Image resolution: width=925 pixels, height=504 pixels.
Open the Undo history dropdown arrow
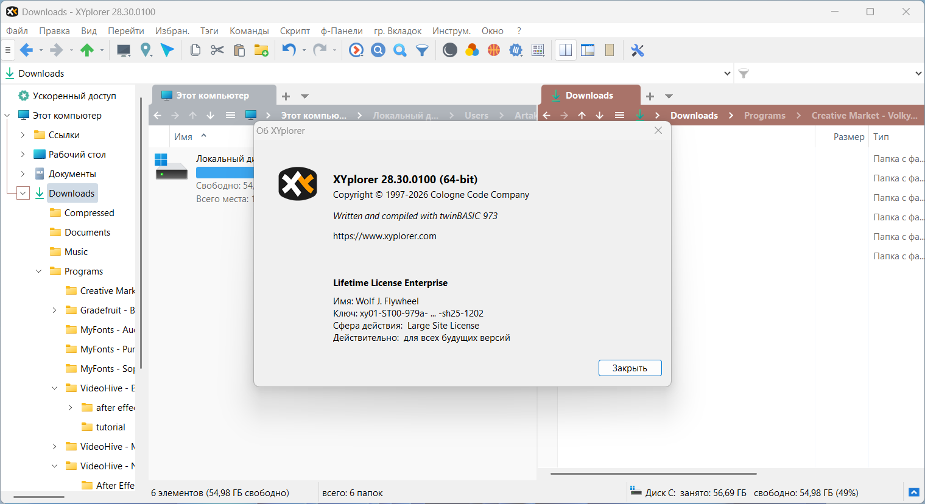[304, 51]
